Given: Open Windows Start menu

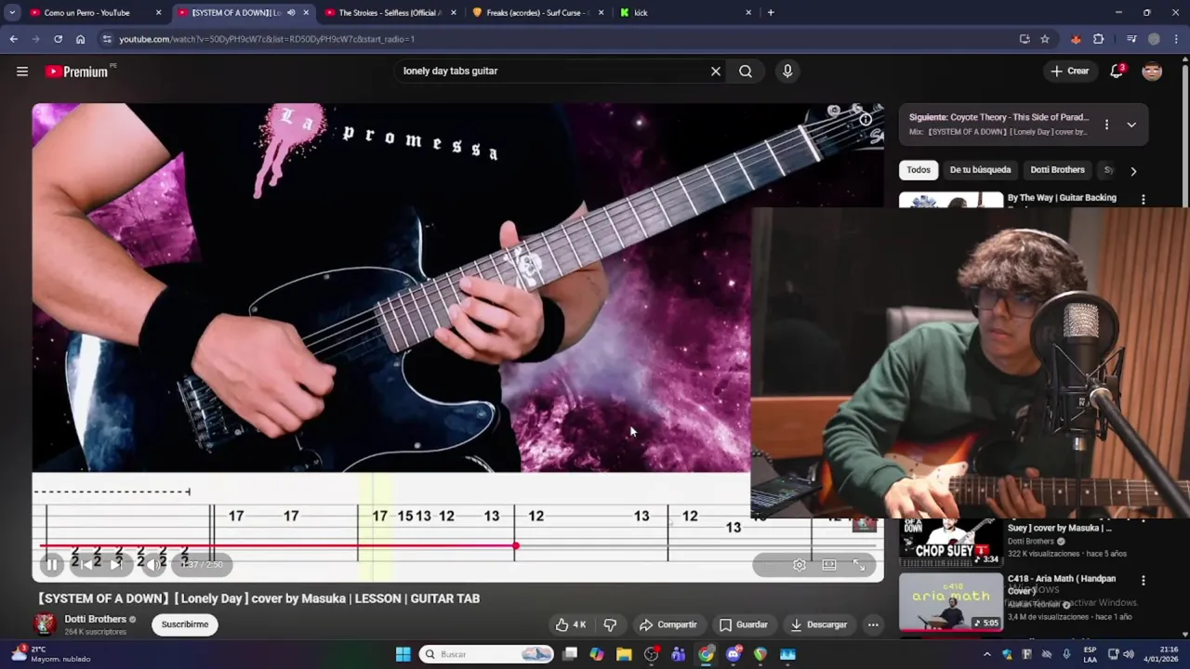Looking at the screenshot, I should click(403, 654).
